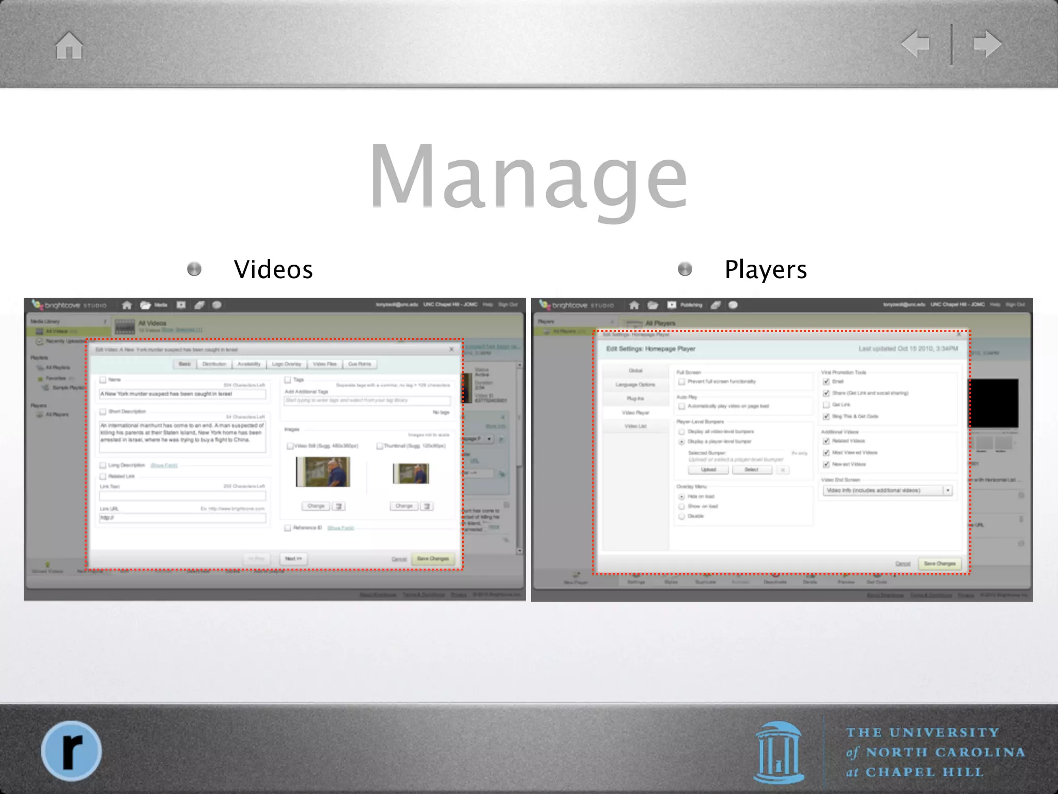
Task: Uncheck Email under Viral Promotion Tools
Action: (827, 381)
